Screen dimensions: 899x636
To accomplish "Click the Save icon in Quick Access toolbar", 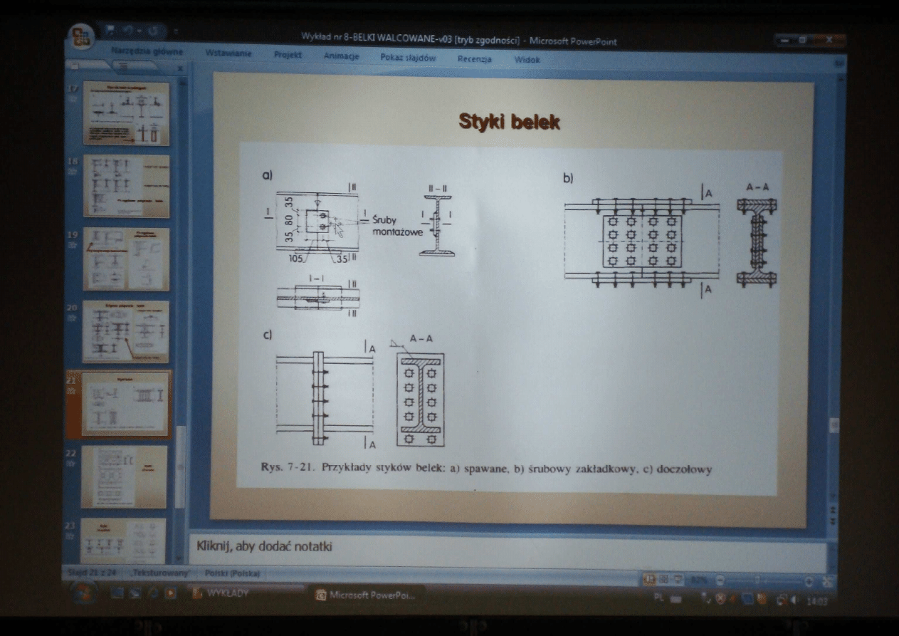I will pyautogui.click(x=110, y=31).
